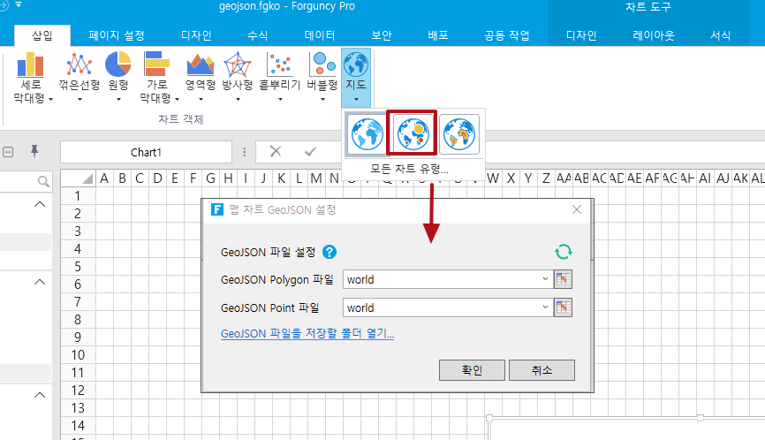Click cell picker icon beside Polygon 파일
Image resolution: width=765 pixels, height=440 pixels.
(x=564, y=280)
